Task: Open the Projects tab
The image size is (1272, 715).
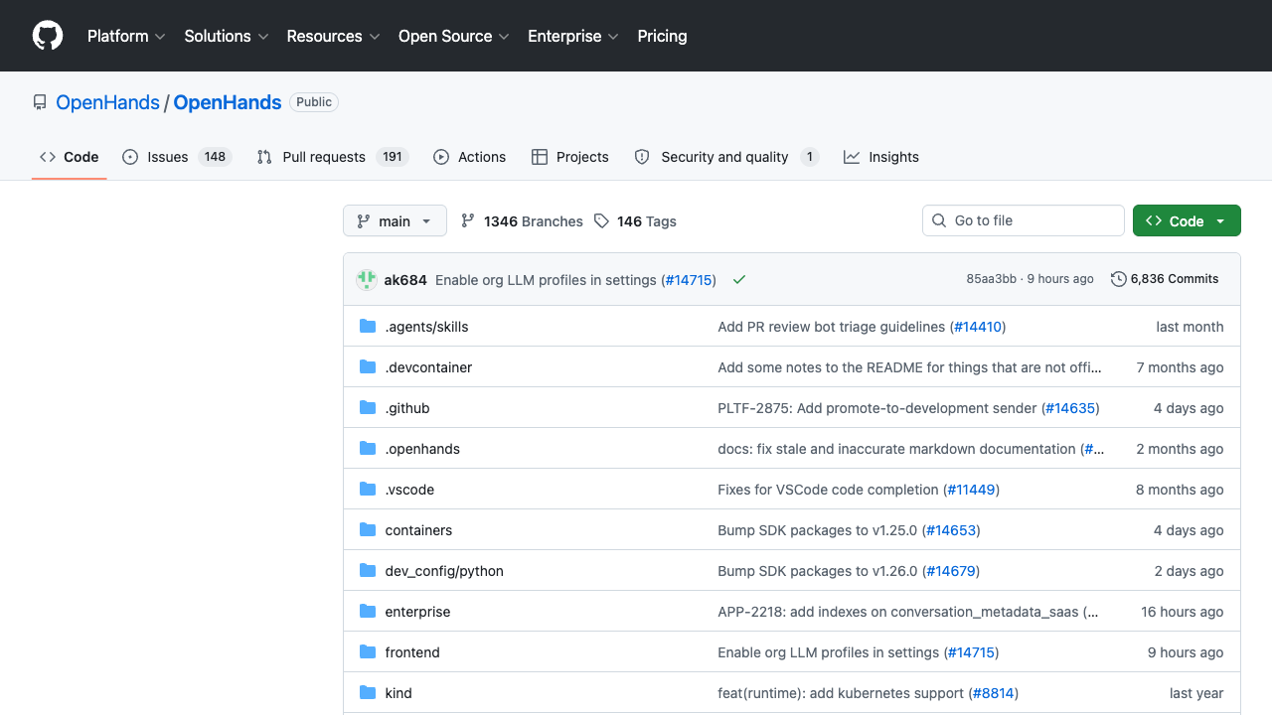Action: point(570,157)
